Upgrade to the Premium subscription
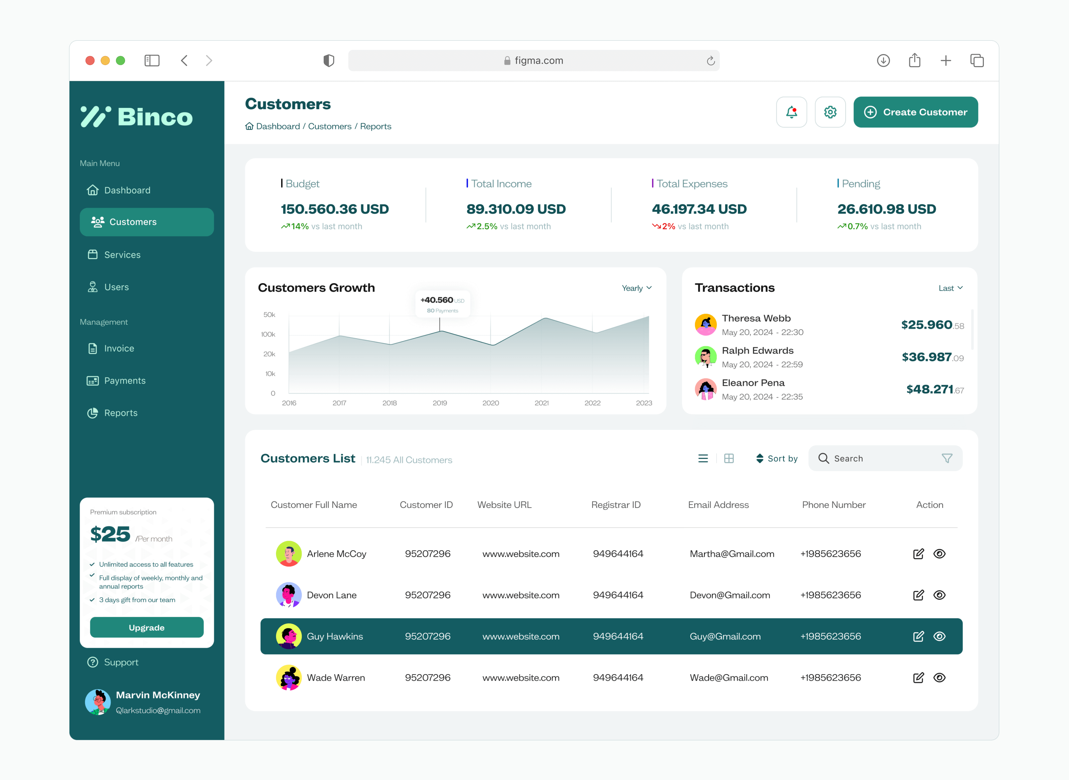The image size is (1069, 780). pyautogui.click(x=146, y=627)
